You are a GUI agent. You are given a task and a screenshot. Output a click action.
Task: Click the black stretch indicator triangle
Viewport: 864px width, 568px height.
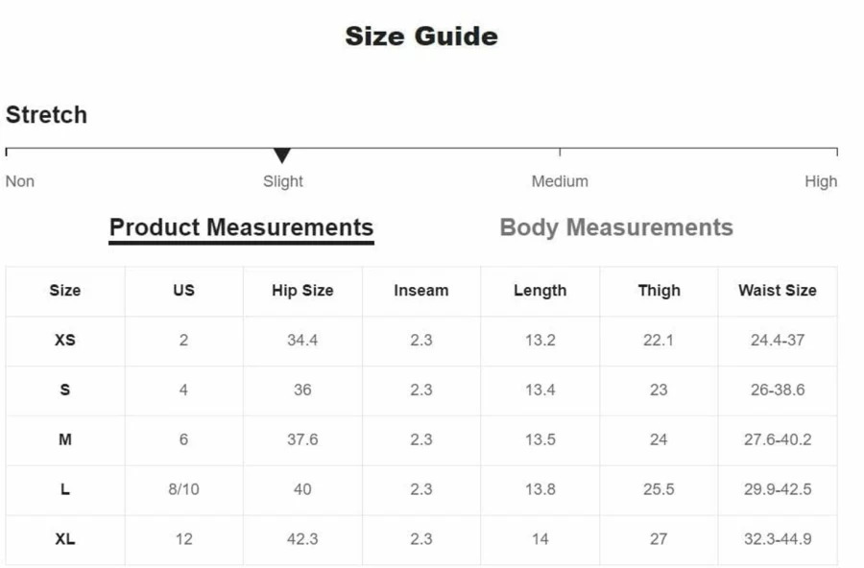281,155
